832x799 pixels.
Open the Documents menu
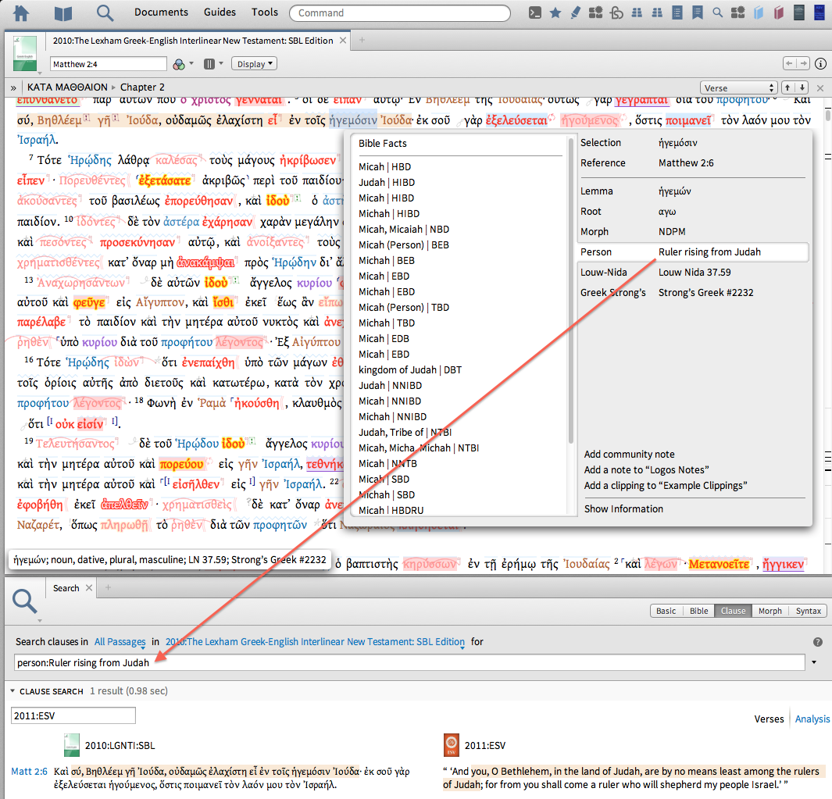(161, 12)
